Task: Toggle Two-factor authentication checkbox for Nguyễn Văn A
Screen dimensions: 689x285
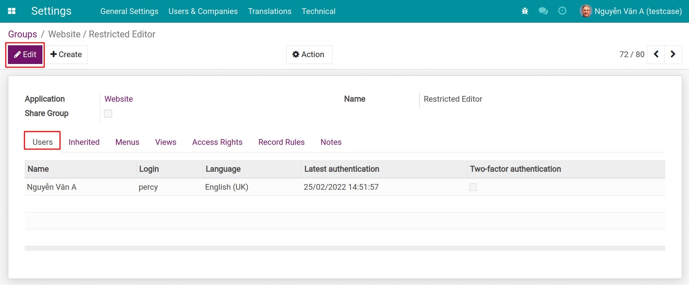Action: point(473,187)
